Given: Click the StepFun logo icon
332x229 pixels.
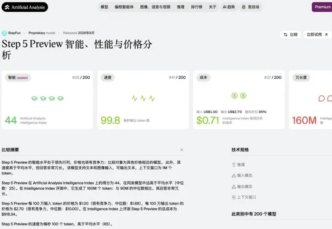Looking at the screenshot, I should 4,33.
